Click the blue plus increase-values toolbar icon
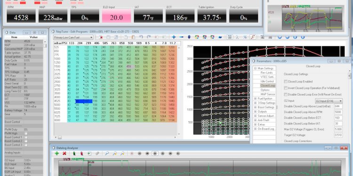Image resolution: width=353 pixels, height=176 pixels. click(x=174, y=37)
